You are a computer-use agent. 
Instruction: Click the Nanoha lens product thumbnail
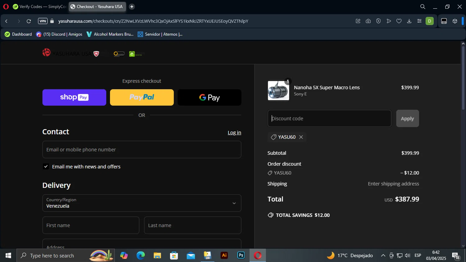[278, 90]
